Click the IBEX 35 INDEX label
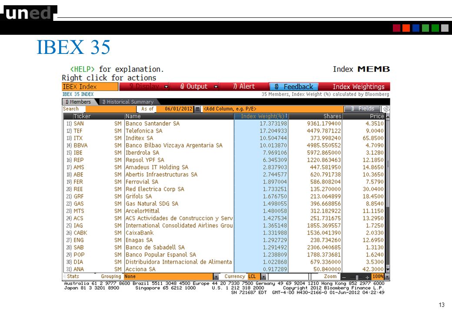Viewport: 452px width, 313px height. pyautogui.click(x=78, y=94)
